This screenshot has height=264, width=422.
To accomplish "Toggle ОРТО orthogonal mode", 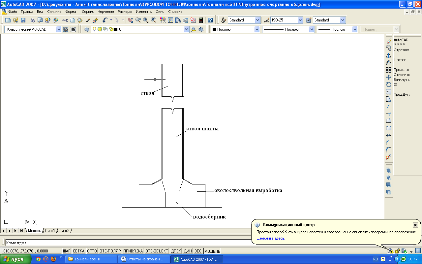I will (x=92, y=251).
